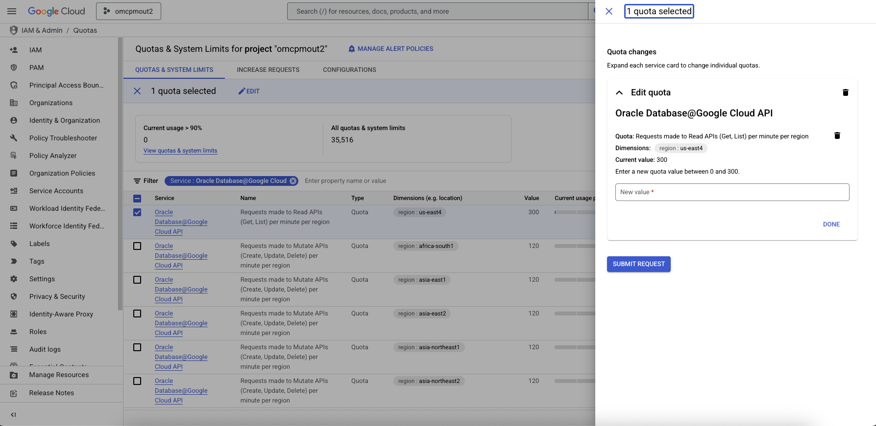Click the Done button in quota card
This screenshot has width=876, height=426.
coord(831,224)
